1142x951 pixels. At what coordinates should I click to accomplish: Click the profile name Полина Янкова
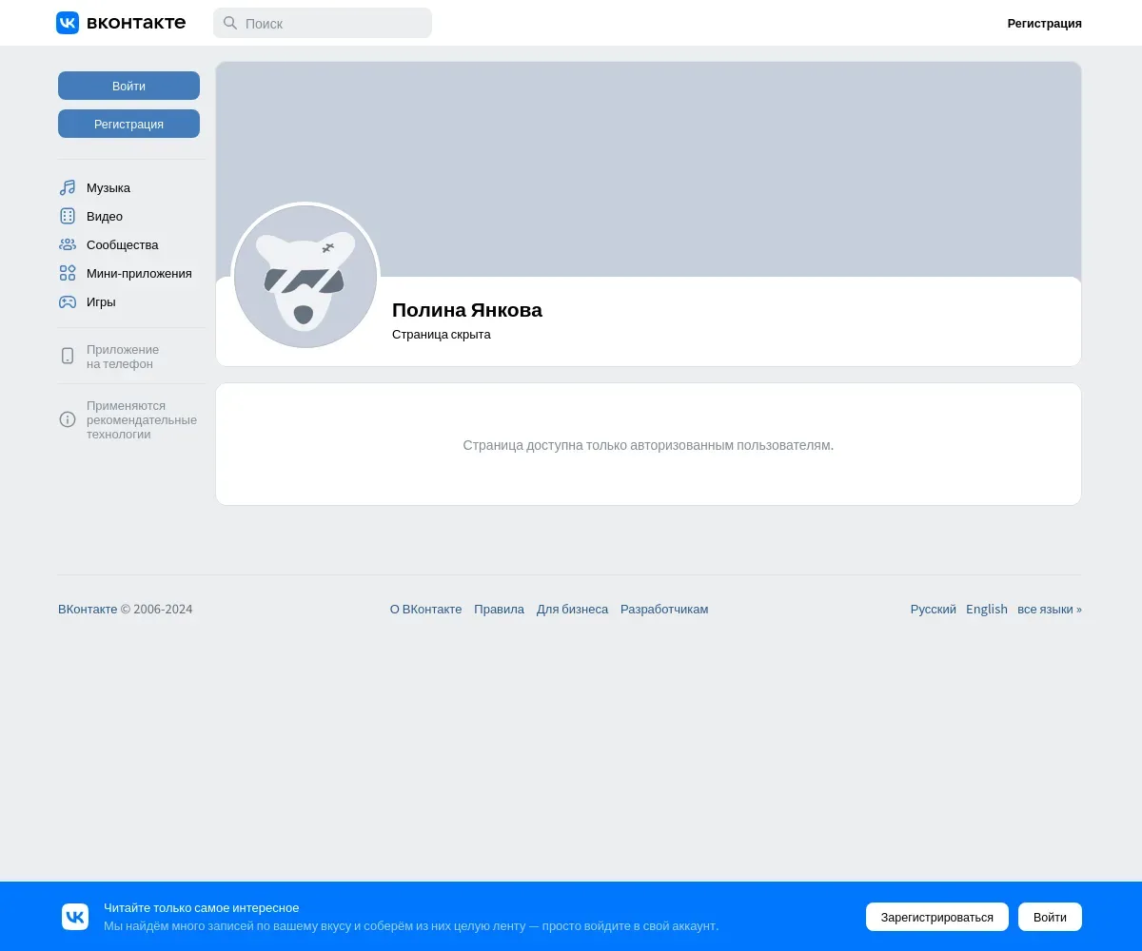[467, 310]
